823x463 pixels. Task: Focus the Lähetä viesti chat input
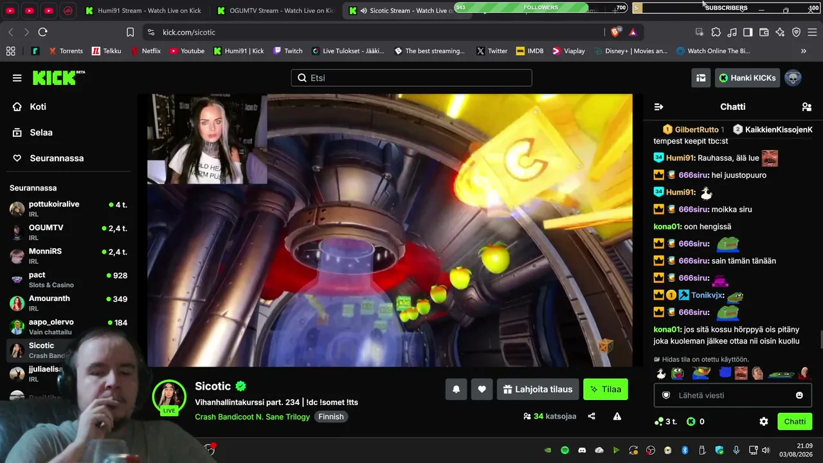(733, 395)
